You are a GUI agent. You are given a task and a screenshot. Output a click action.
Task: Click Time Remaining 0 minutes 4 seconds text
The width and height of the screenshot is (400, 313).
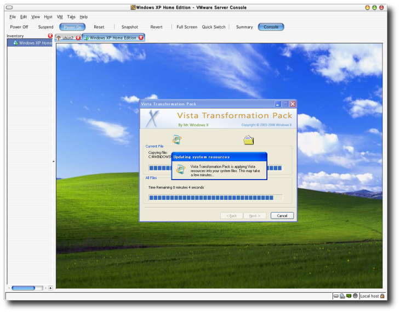[x=176, y=187]
